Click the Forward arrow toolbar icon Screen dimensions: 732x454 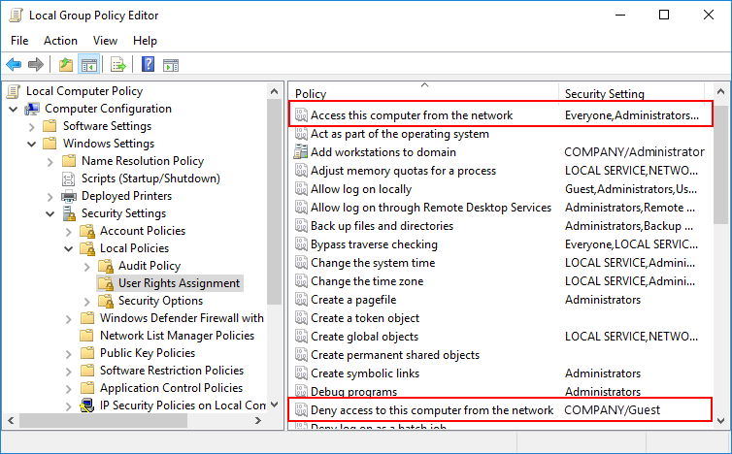36,65
